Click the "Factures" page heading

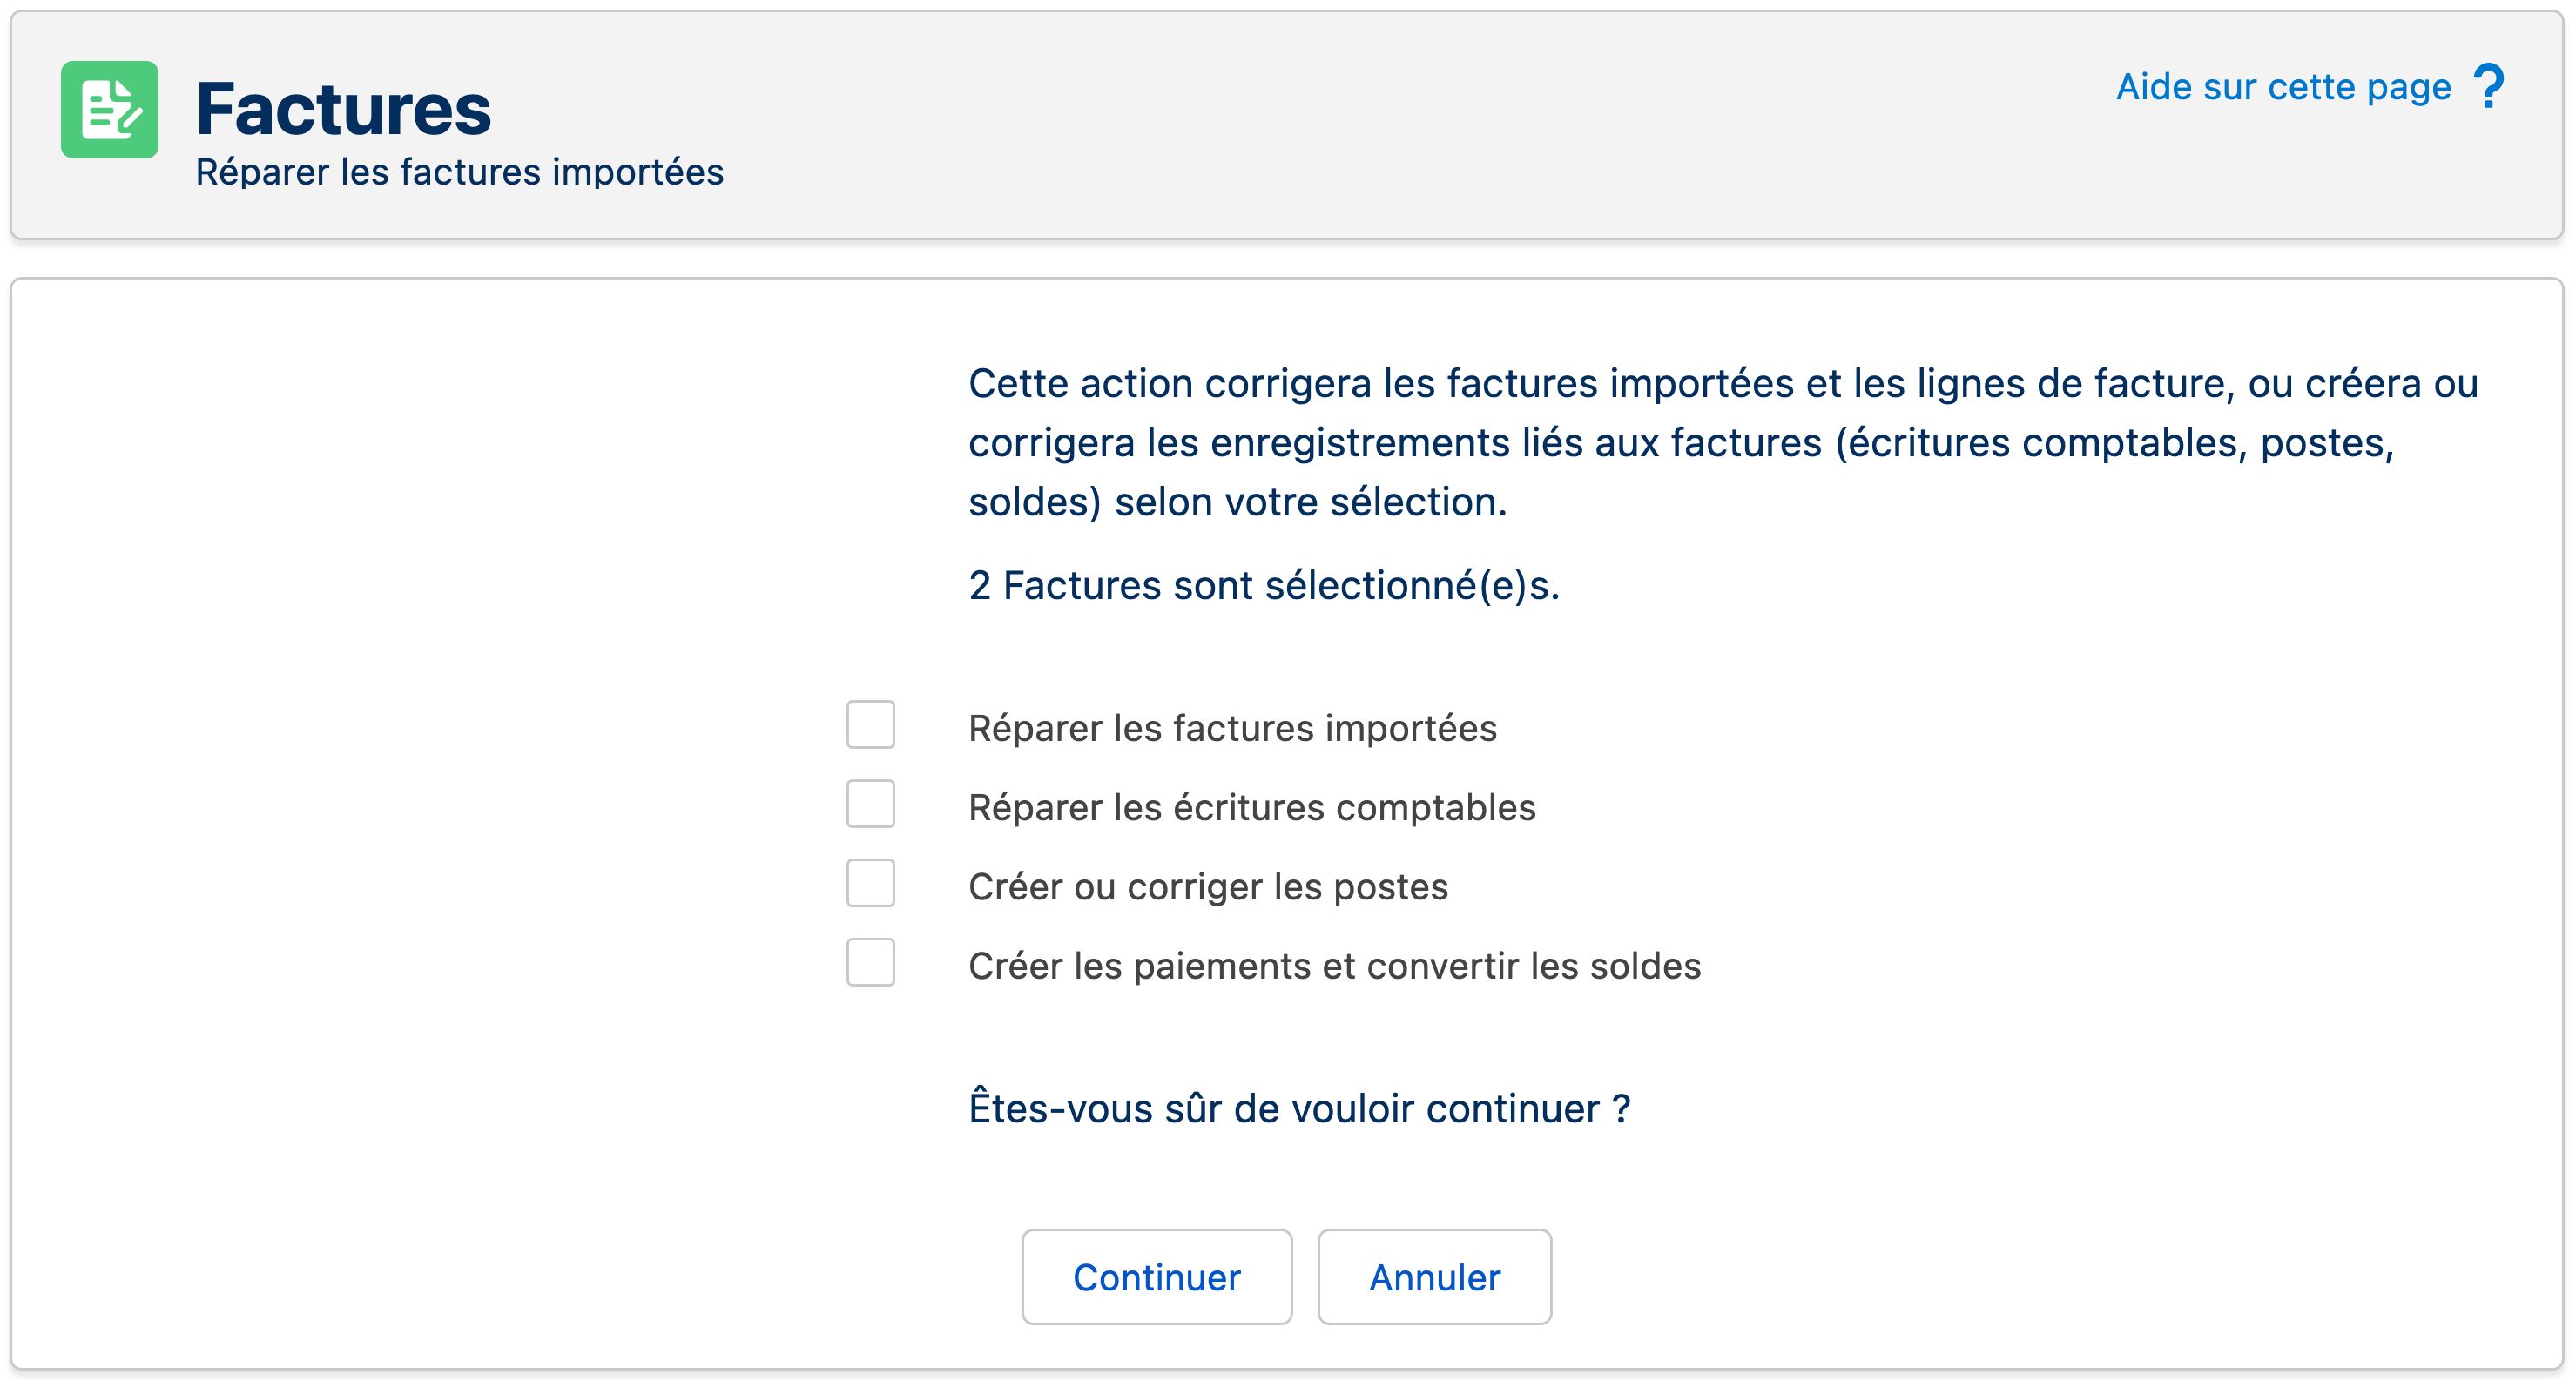click(x=343, y=109)
